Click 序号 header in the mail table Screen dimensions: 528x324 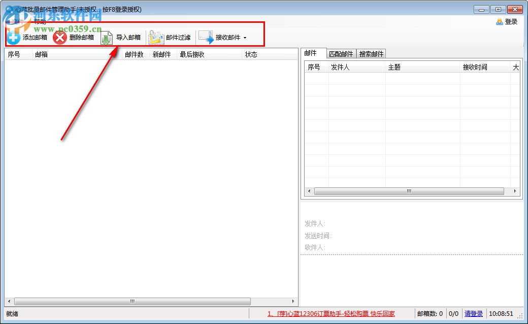click(316, 67)
